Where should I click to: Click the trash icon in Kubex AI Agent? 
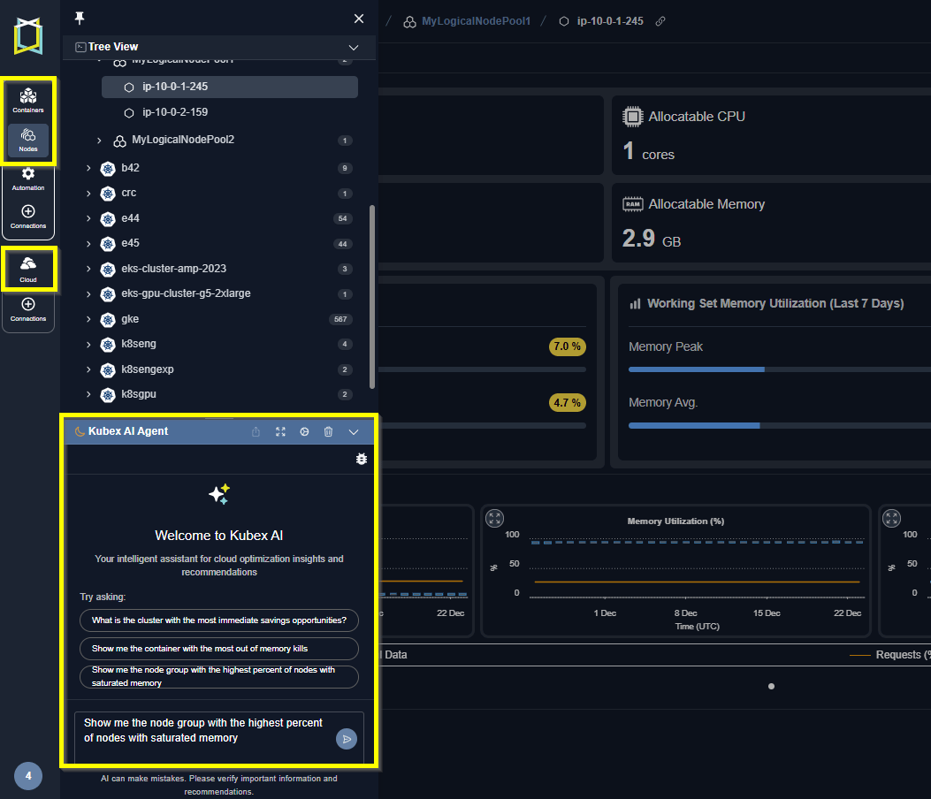(328, 431)
